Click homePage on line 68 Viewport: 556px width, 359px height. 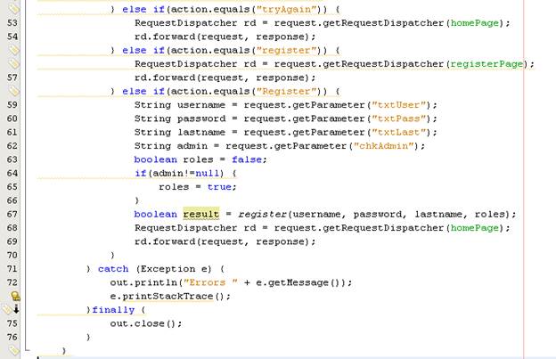[x=475, y=228]
